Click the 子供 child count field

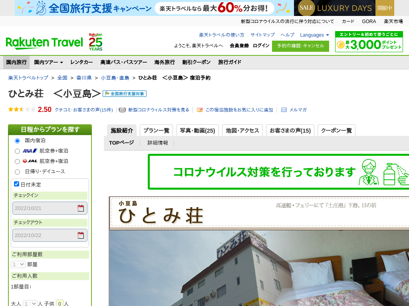(x=60, y=303)
